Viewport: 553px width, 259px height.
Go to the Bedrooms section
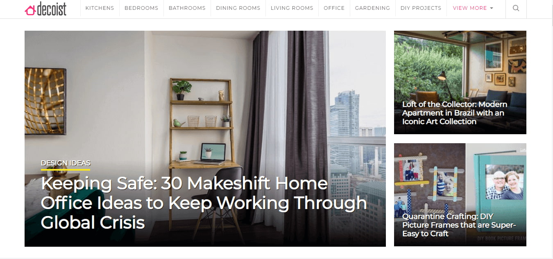point(141,8)
